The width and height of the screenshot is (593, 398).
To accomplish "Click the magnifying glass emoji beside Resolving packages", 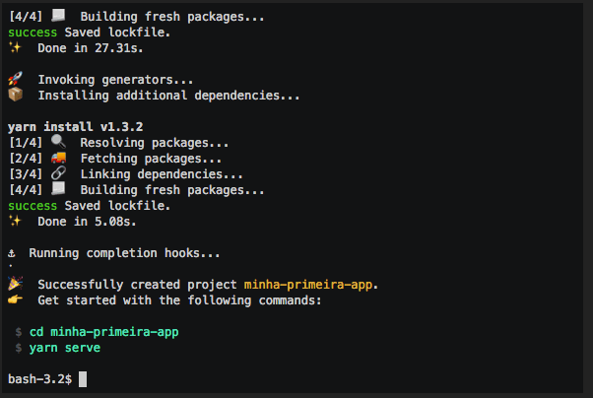I will [x=58, y=142].
